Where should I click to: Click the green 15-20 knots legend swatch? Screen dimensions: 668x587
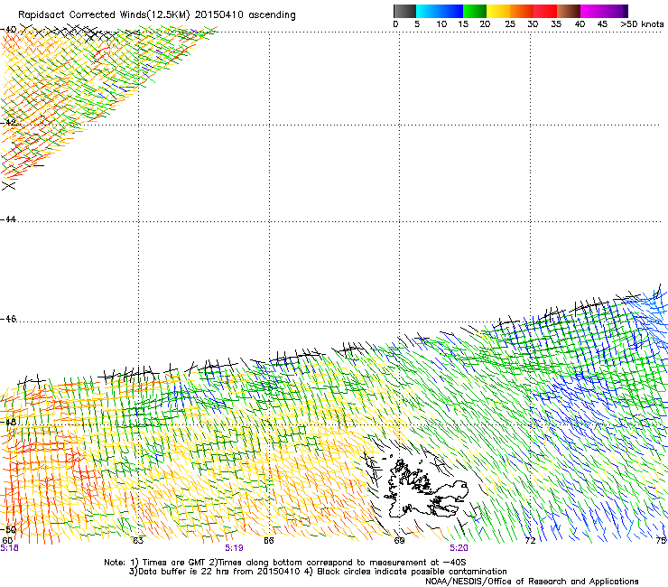475,11
